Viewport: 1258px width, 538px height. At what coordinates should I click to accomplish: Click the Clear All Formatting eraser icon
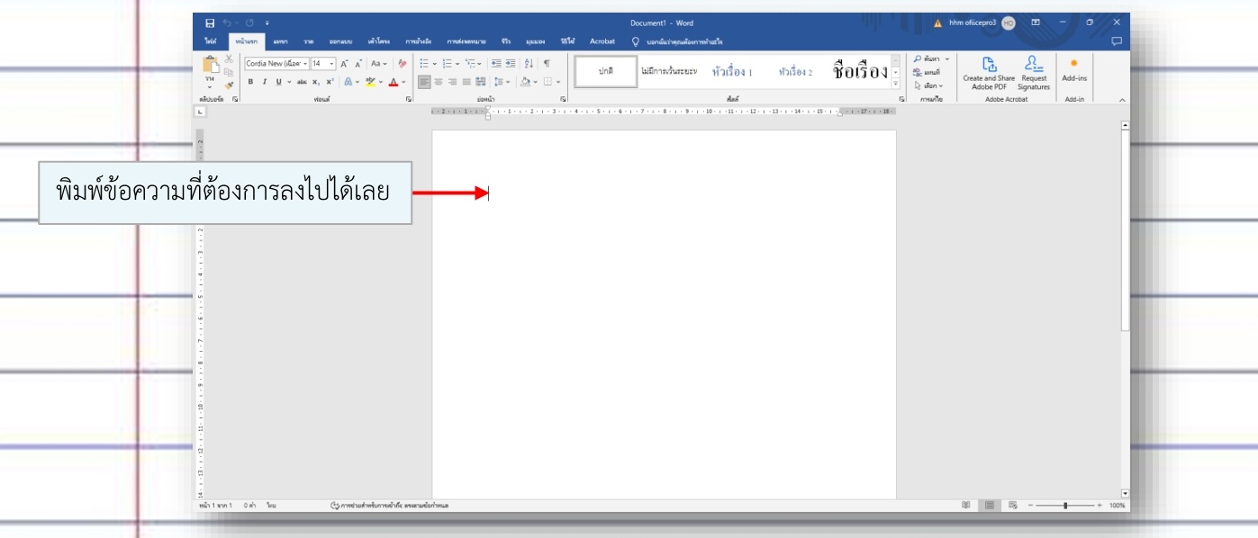coord(402,64)
